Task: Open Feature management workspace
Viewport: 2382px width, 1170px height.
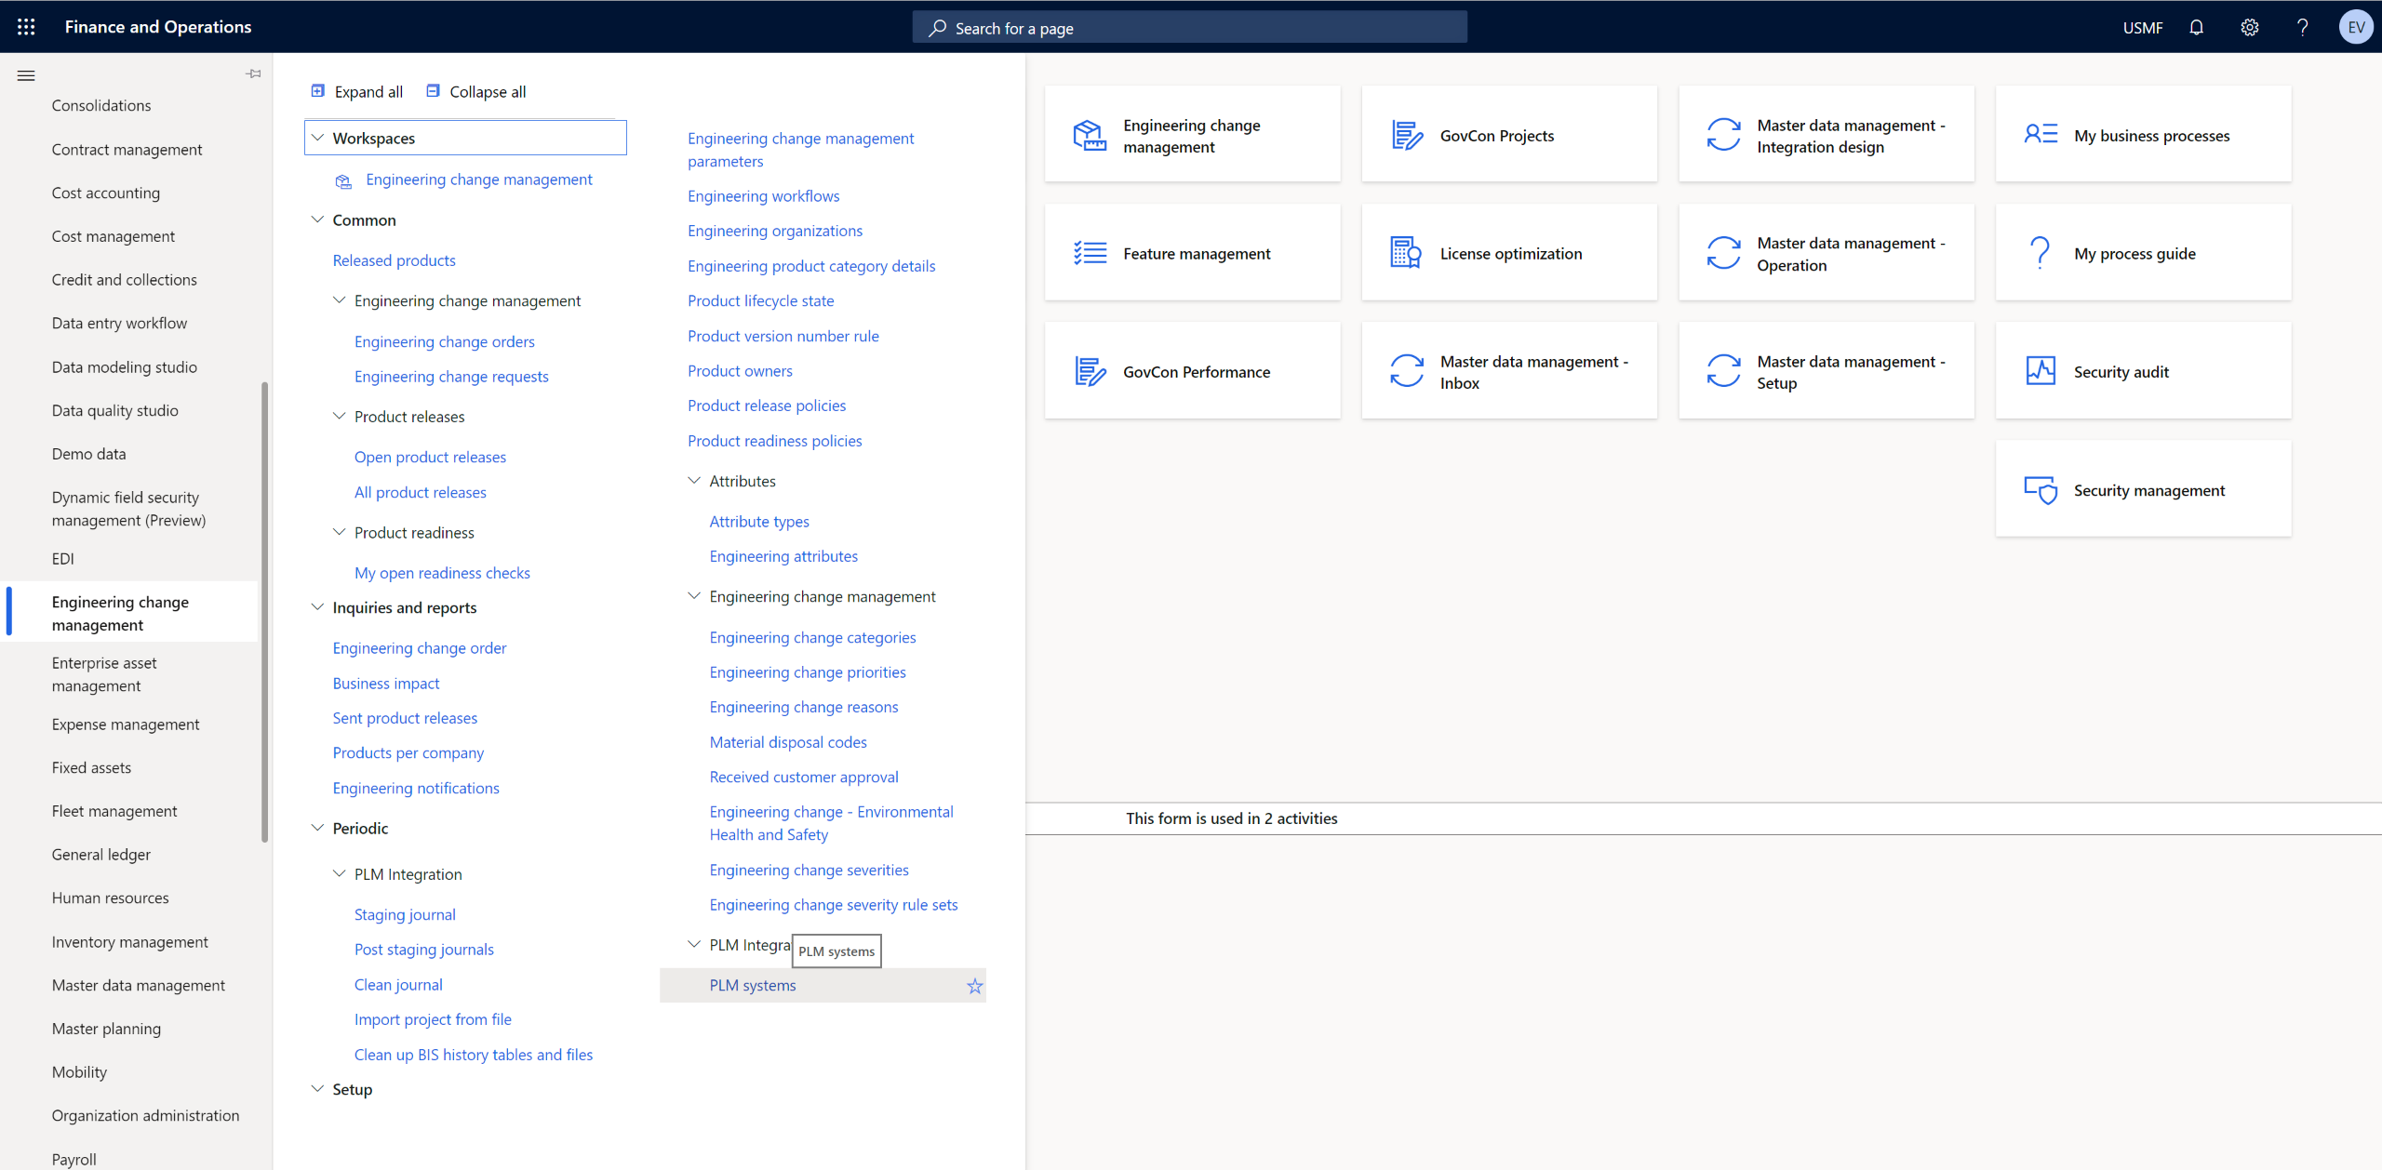Action: (1196, 253)
